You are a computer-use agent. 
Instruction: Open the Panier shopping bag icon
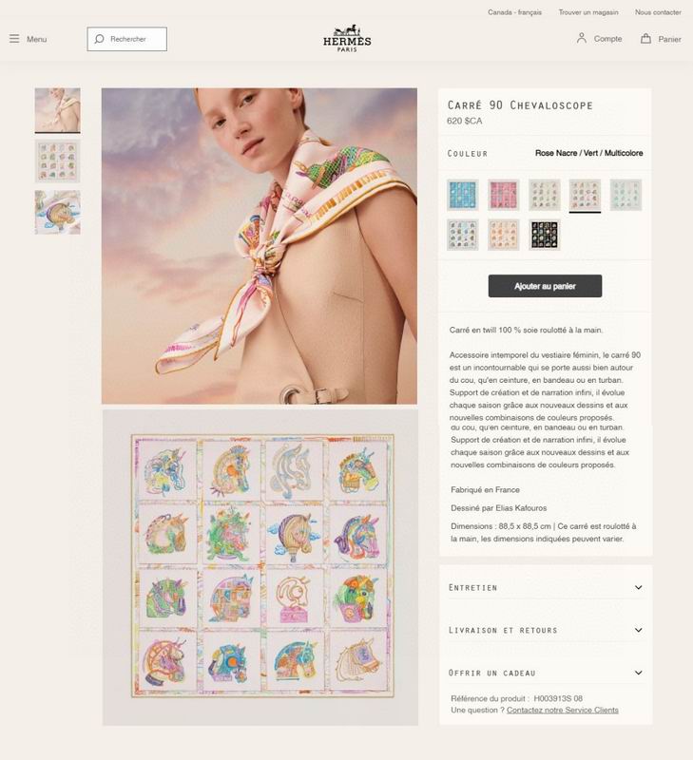coord(645,38)
